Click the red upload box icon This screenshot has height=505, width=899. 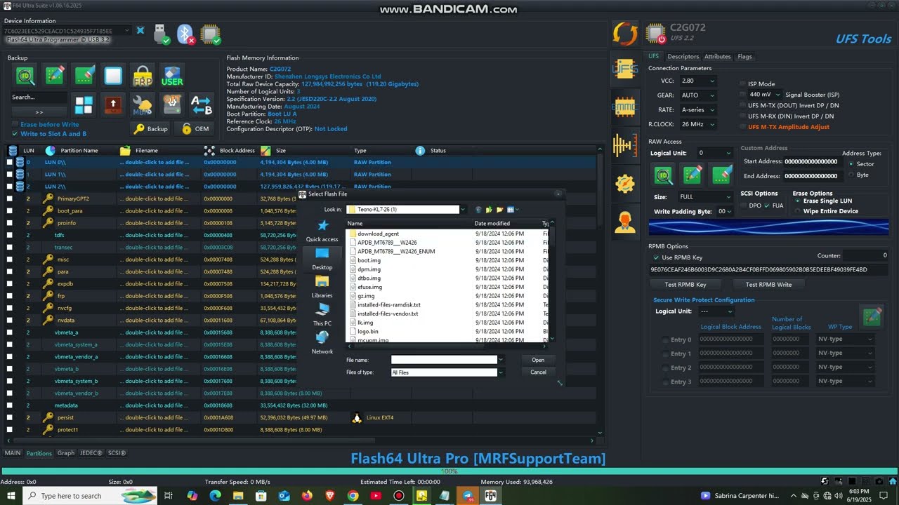tap(113, 105)
